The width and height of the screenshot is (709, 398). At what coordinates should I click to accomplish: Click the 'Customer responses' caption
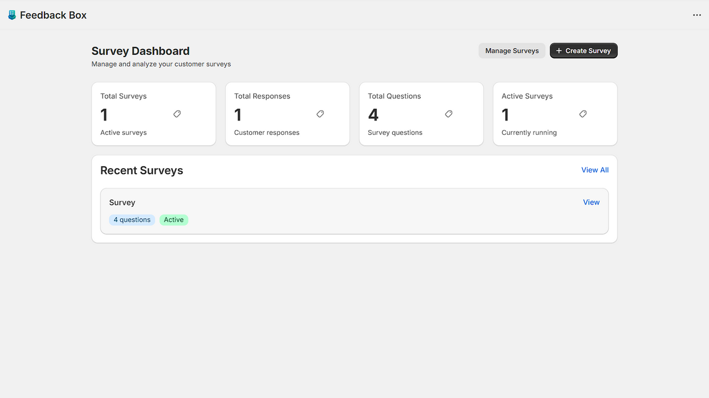point(267,133)
